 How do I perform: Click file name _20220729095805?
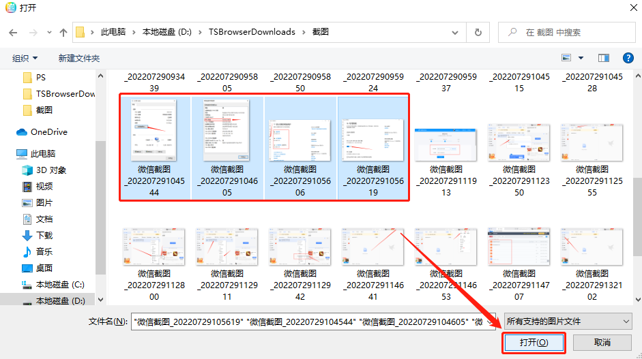(227, 82)
